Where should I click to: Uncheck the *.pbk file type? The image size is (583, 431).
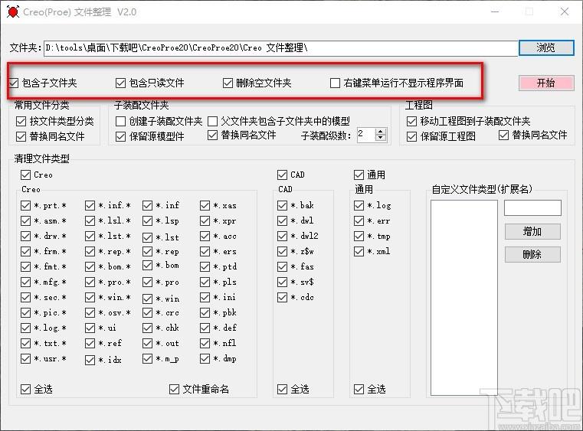click(x=205, y=312)
